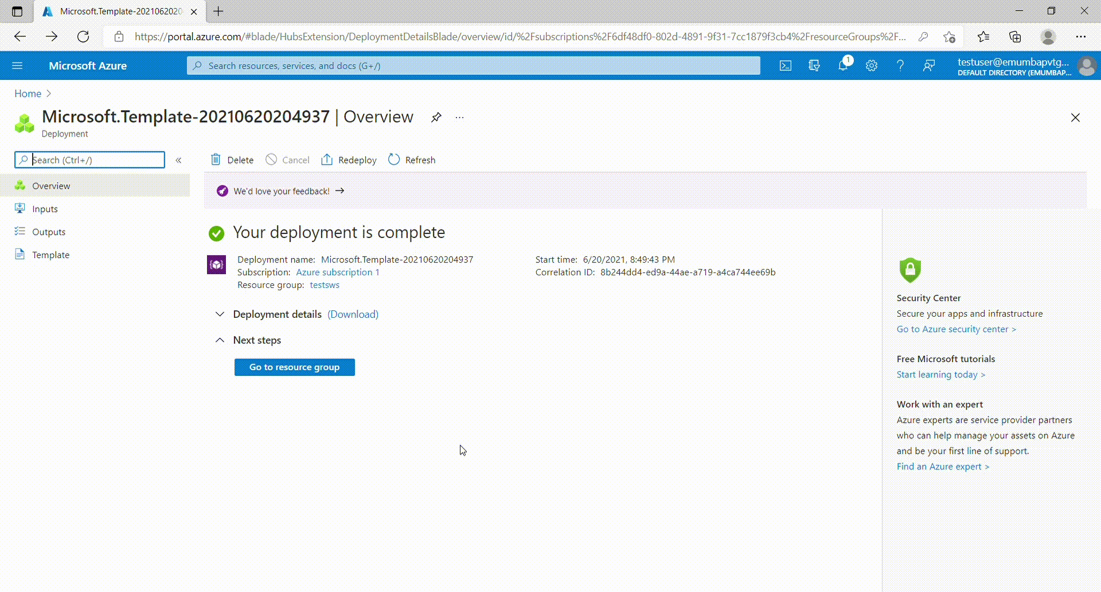The height and width of the screenshot is (592, 1101).
Task: Click Start learning today link
Action: 941,375
